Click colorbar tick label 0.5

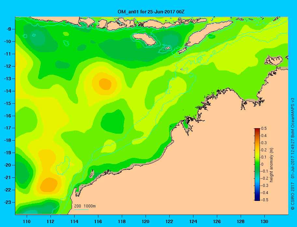(x=264, y=129)
